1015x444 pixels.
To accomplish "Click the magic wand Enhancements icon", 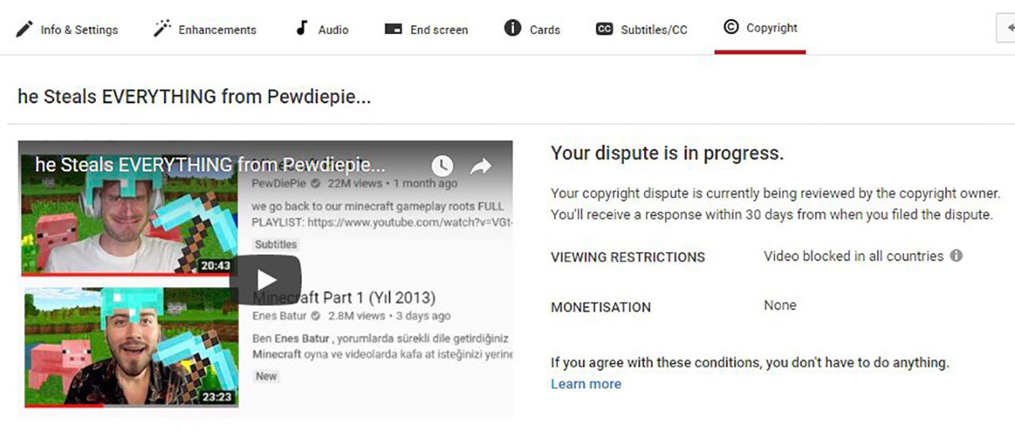I will click(x=163, y=28).
